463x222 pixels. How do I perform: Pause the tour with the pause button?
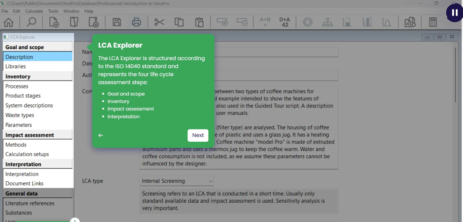coord(454,12)
